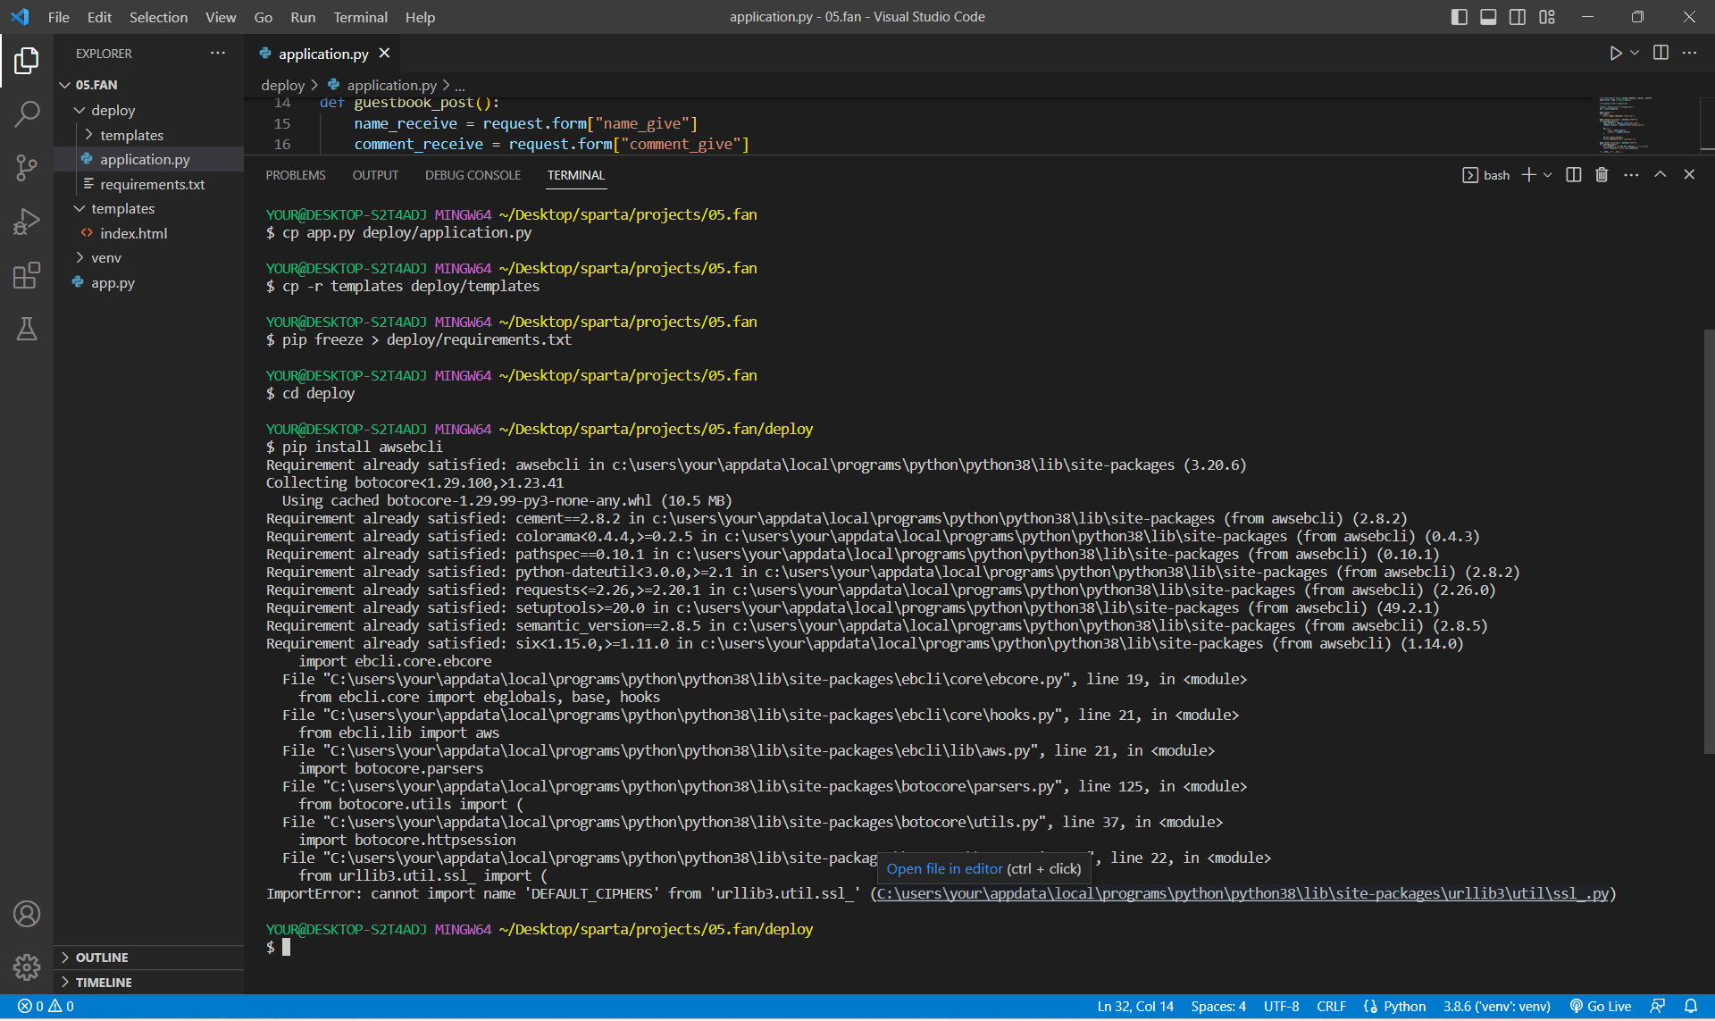This screenshot has height=1021, width=1715.
Task: Click Go Live in status bar
Action: point(1601,1007)
